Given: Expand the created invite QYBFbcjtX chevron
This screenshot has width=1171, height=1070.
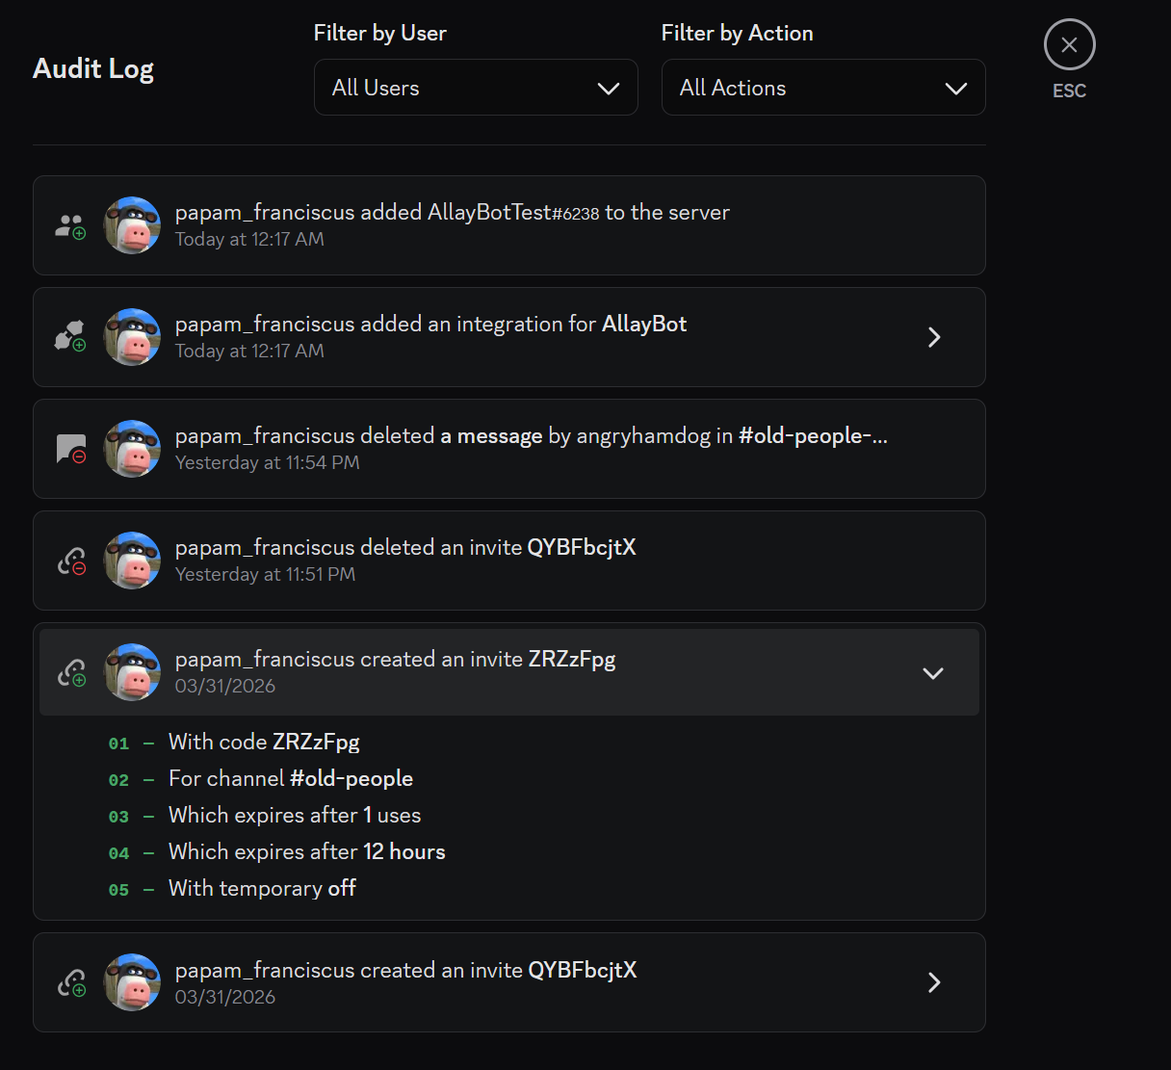Looking at the screenshot, I should point(933,982).
